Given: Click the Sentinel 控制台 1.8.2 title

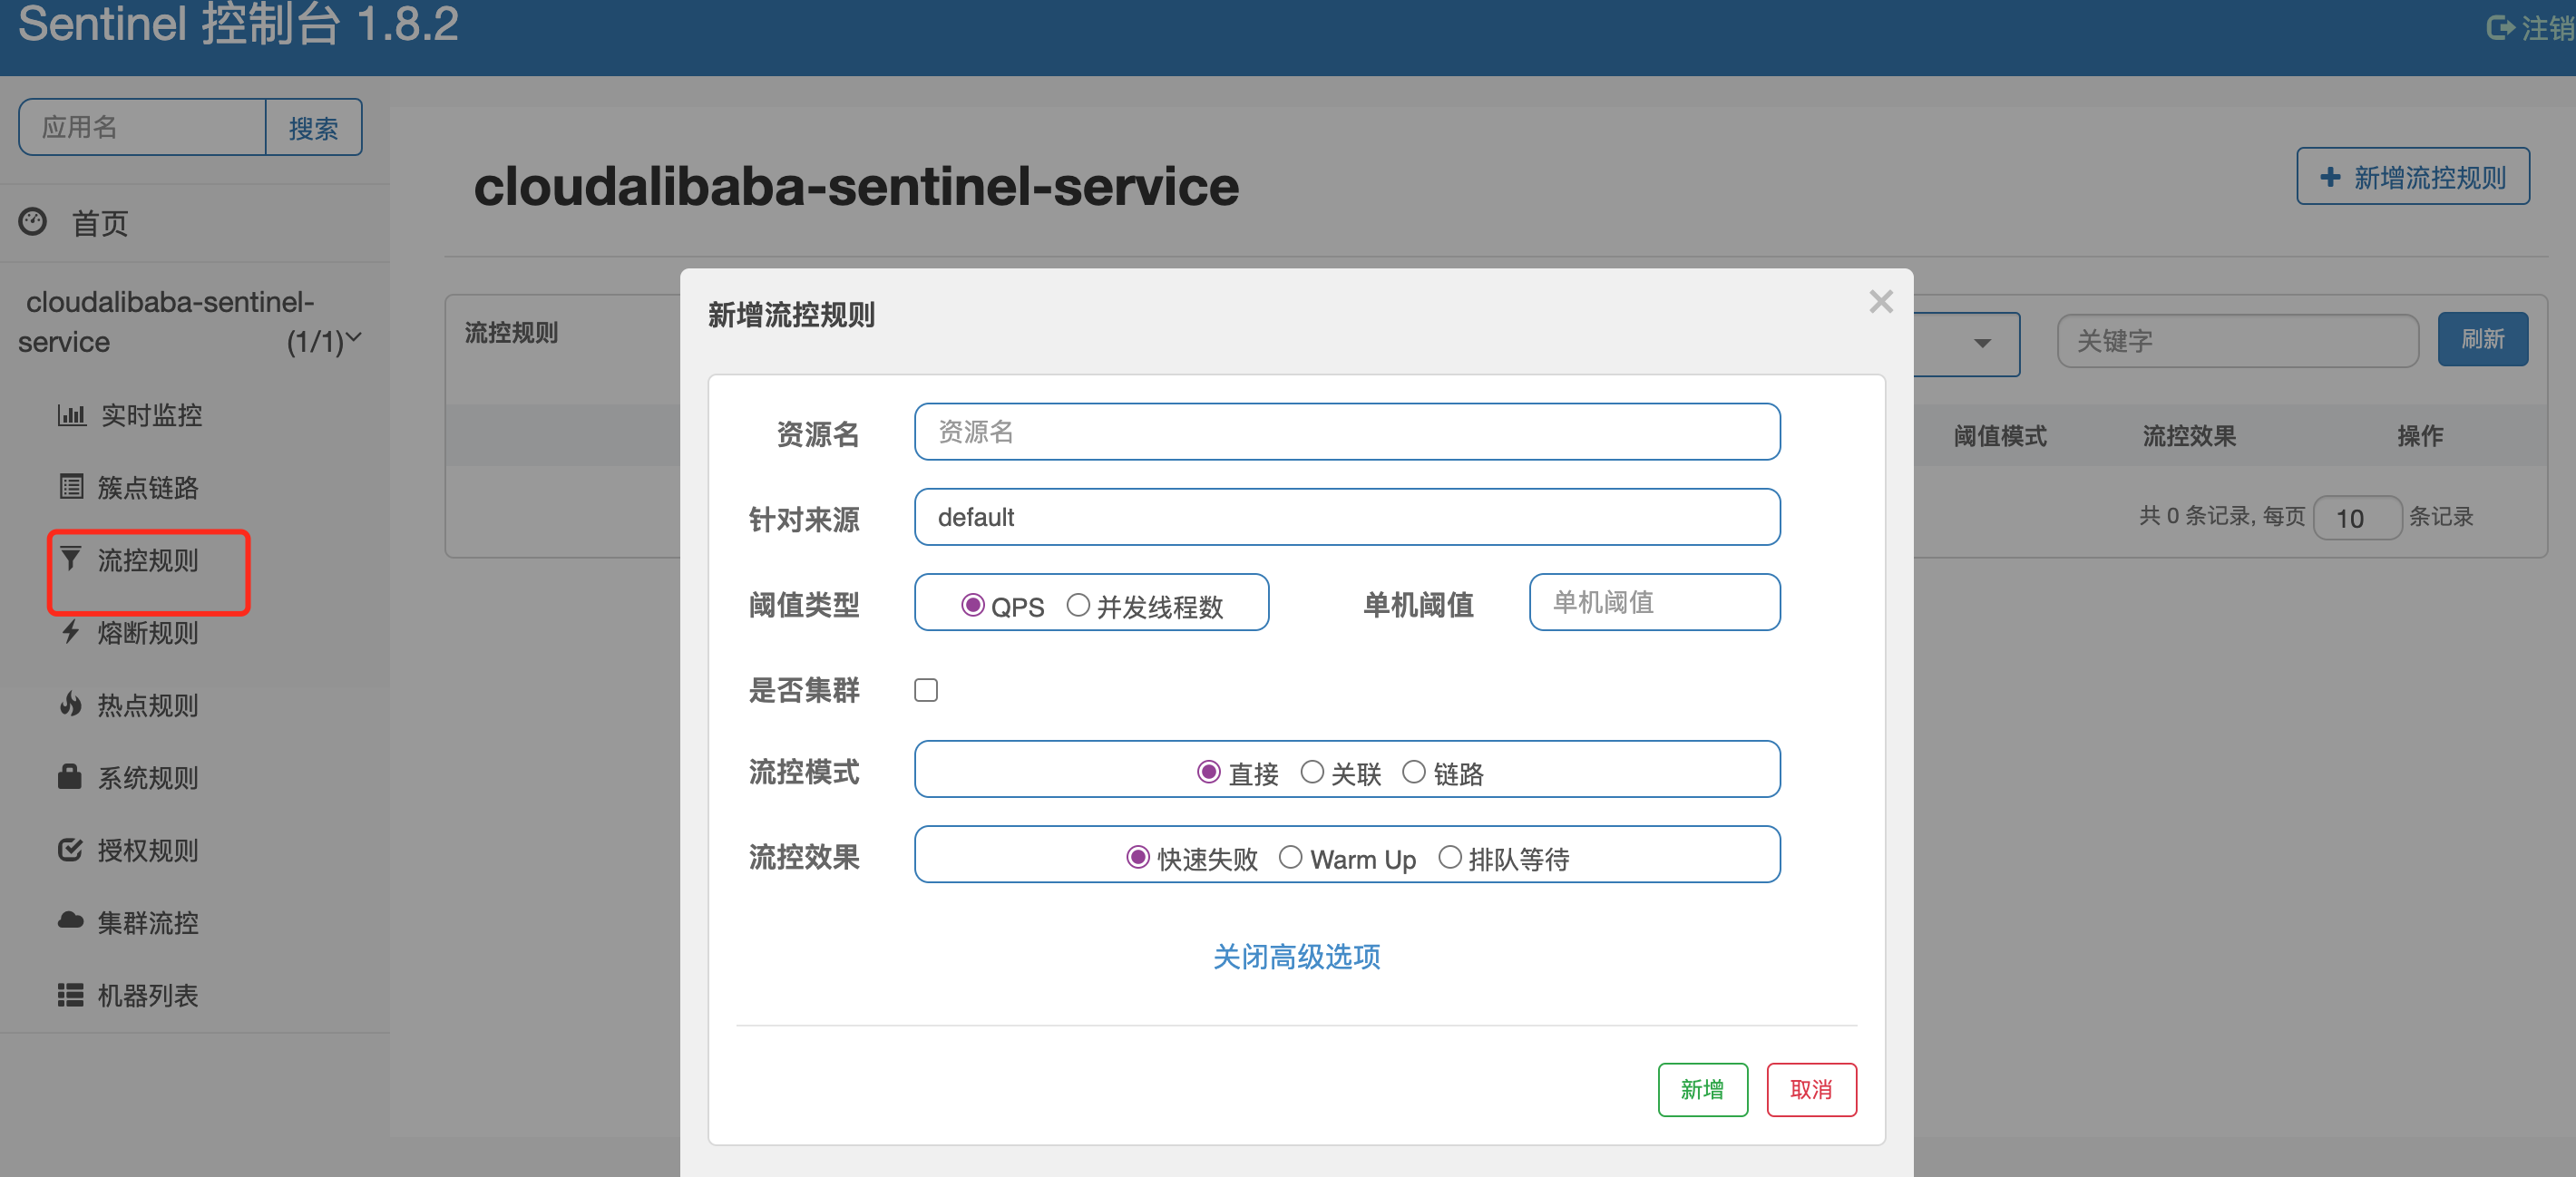Looking at the screenshot, I should [x=238, y=24].
